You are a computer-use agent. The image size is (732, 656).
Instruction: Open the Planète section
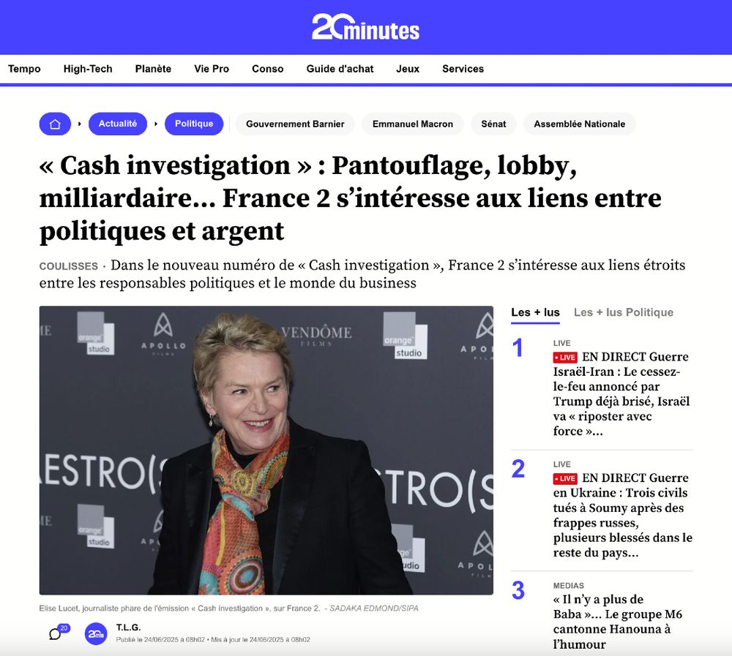click(x=153, y=69)
